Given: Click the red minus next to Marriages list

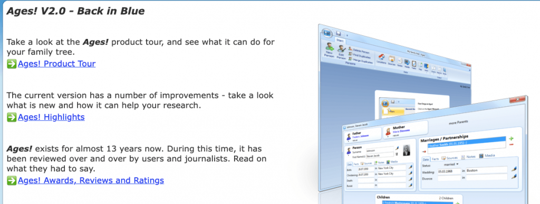Looking at the screenshot, I should [511, 145].
